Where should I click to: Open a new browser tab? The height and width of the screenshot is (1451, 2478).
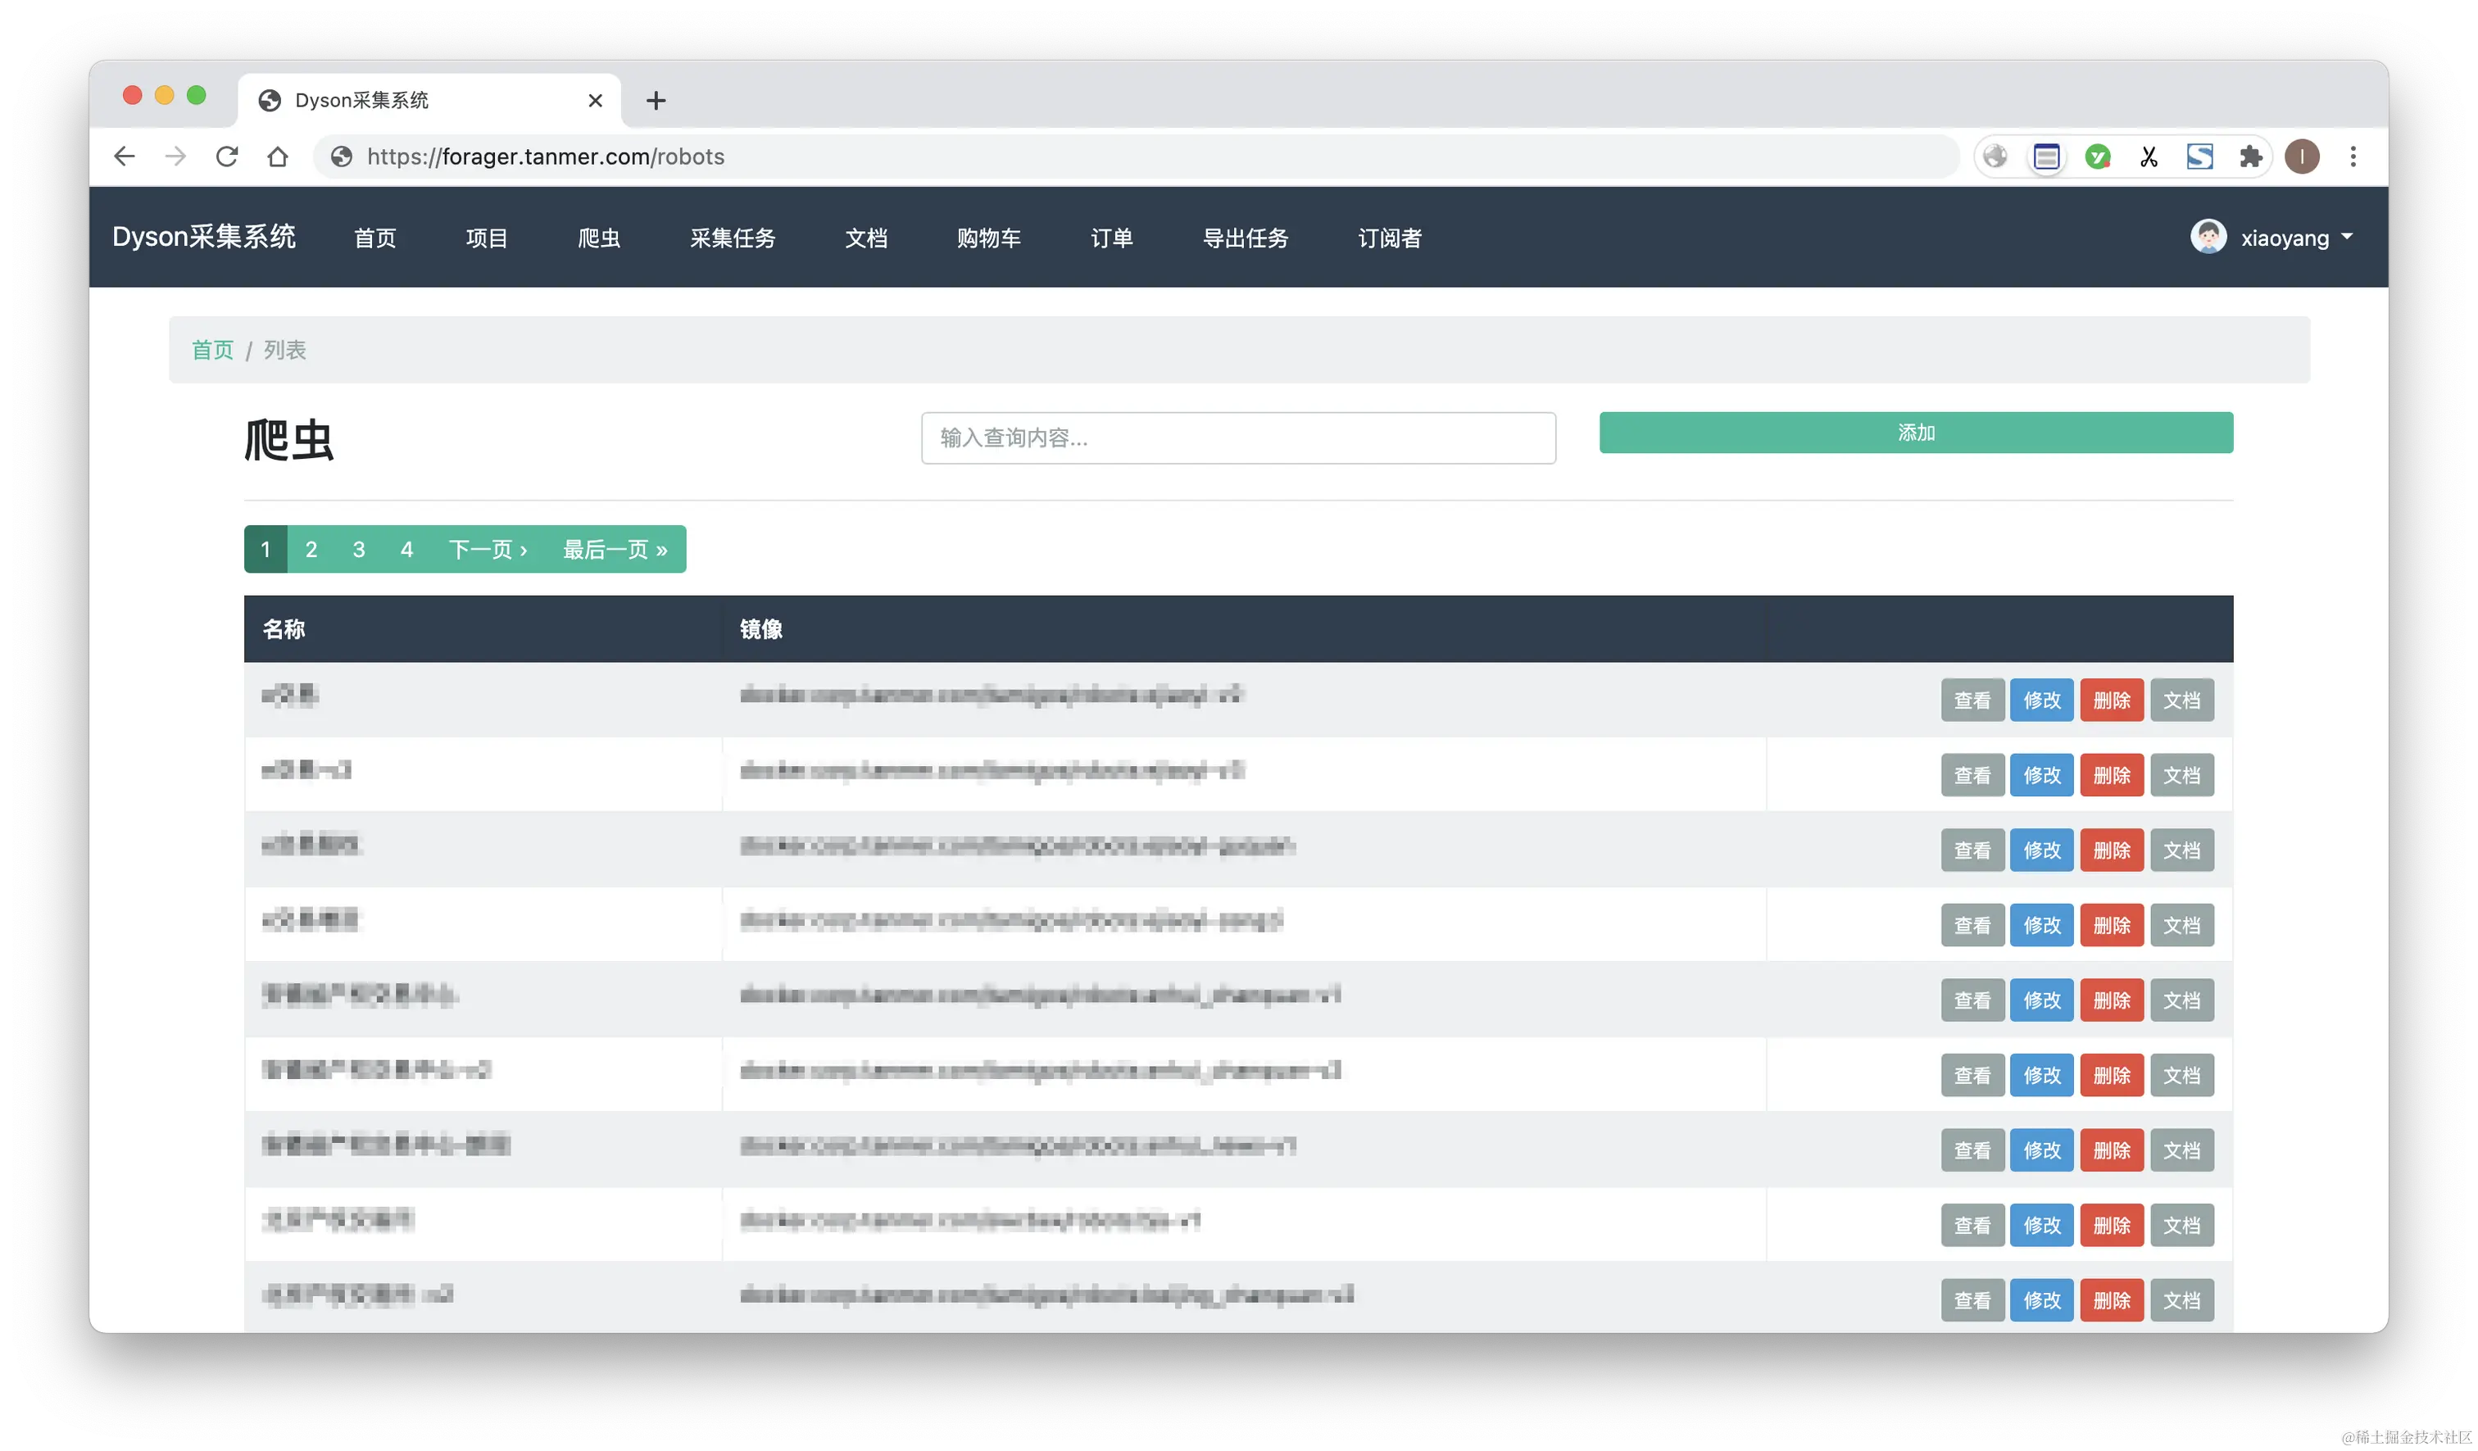coord(656,100)
